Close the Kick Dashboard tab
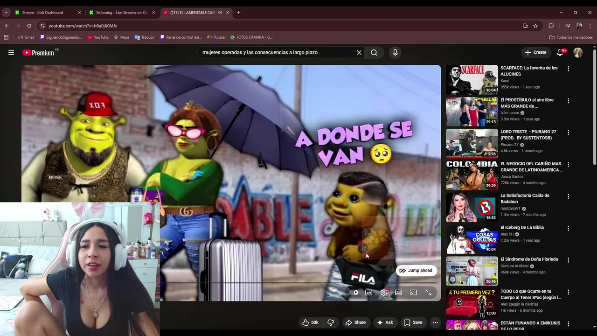 tap(79, 13)
